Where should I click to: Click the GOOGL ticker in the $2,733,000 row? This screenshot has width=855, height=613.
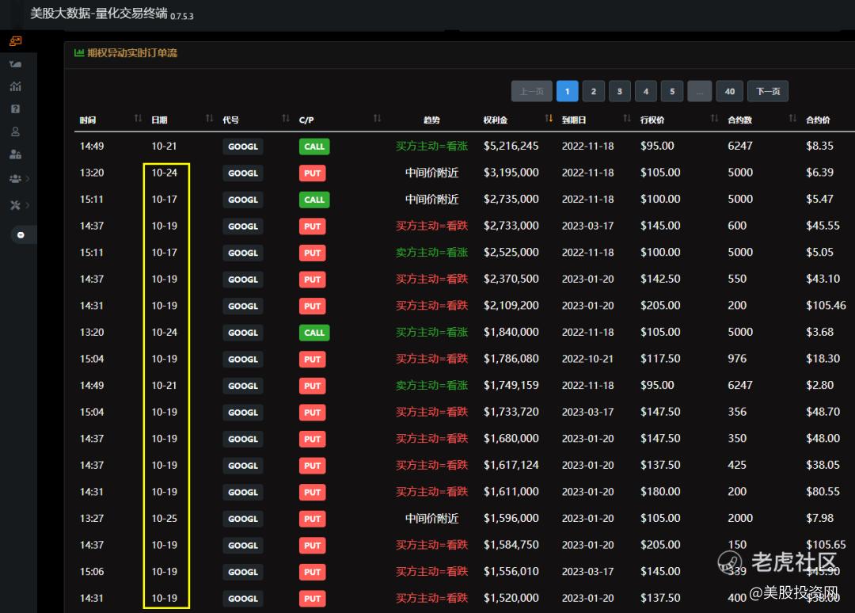click(x=243, y=227)
